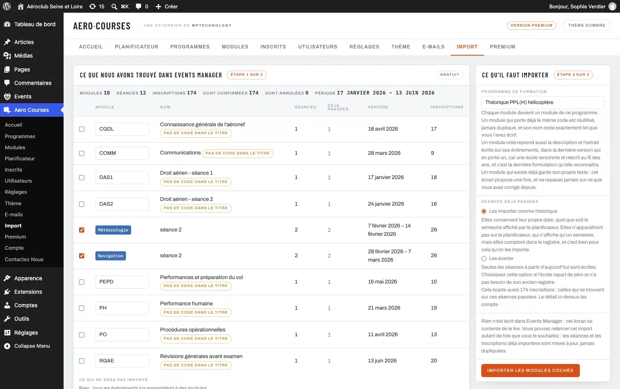Uncheck the Météorologie row checkbox

coord(81,230)
